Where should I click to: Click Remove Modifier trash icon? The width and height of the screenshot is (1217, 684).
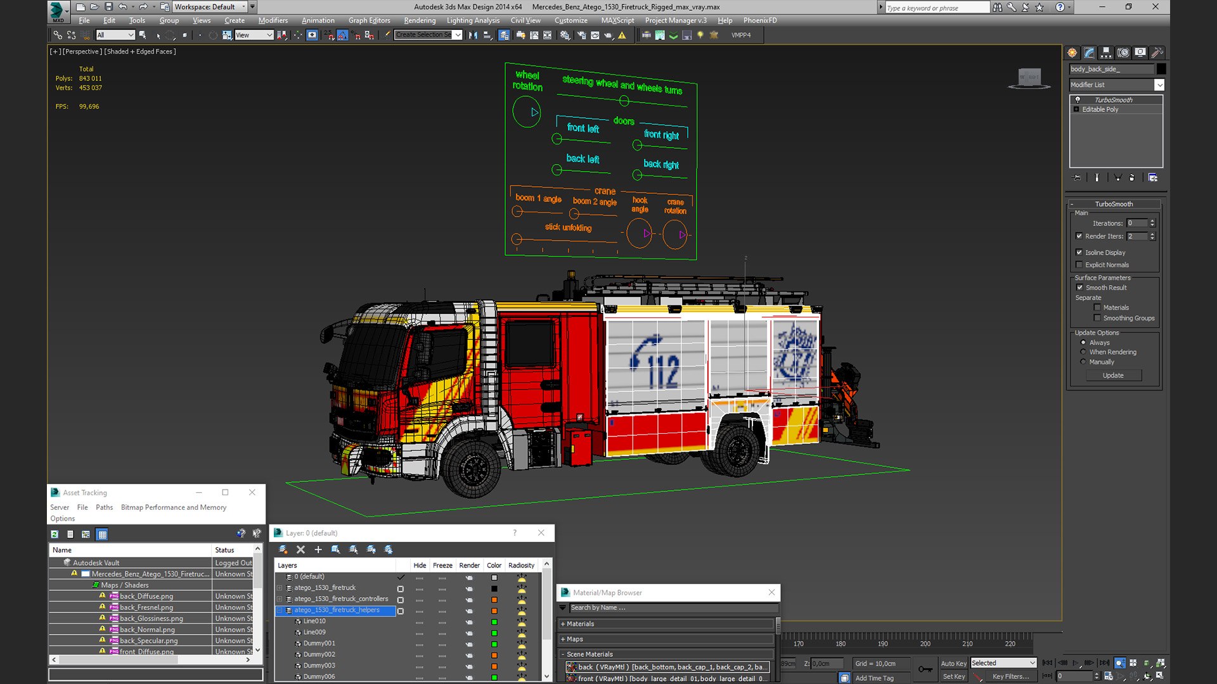(x=1132, y=178)
